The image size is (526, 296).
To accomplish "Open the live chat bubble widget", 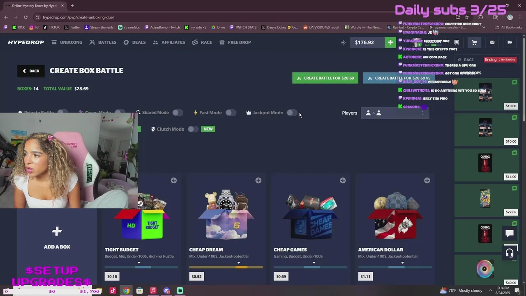I will [x=510, y=234].
